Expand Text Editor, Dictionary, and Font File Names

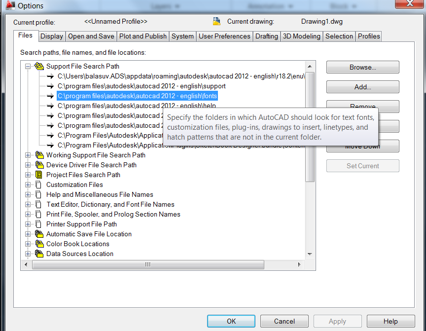(28, 204)
